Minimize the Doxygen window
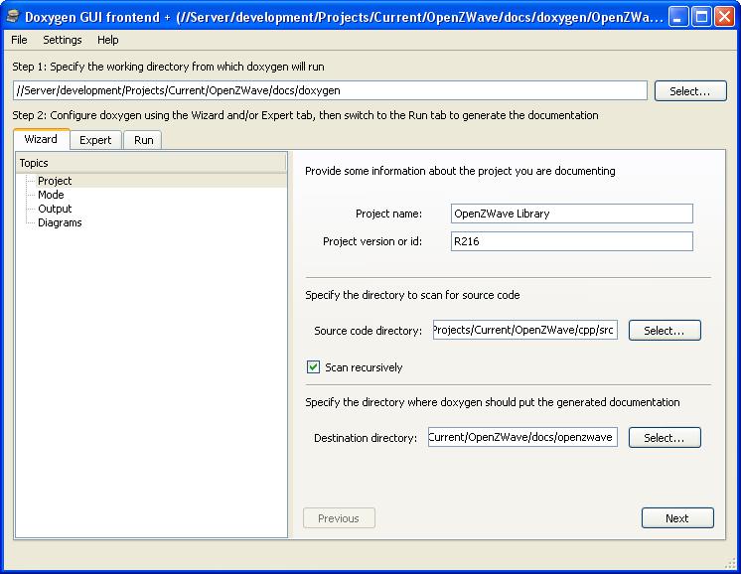Screen dimensions: 741x574 (x=678, y=17)
